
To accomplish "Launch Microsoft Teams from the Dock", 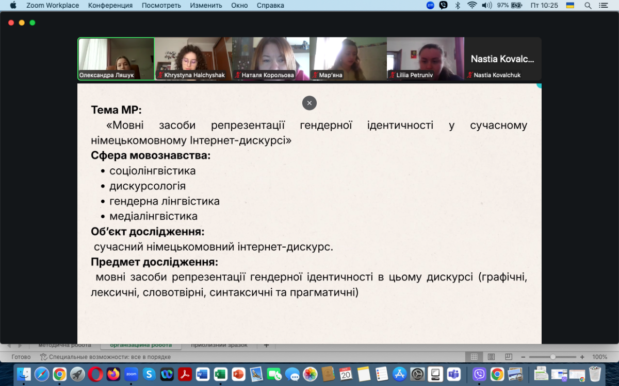I will coord(453,374).
